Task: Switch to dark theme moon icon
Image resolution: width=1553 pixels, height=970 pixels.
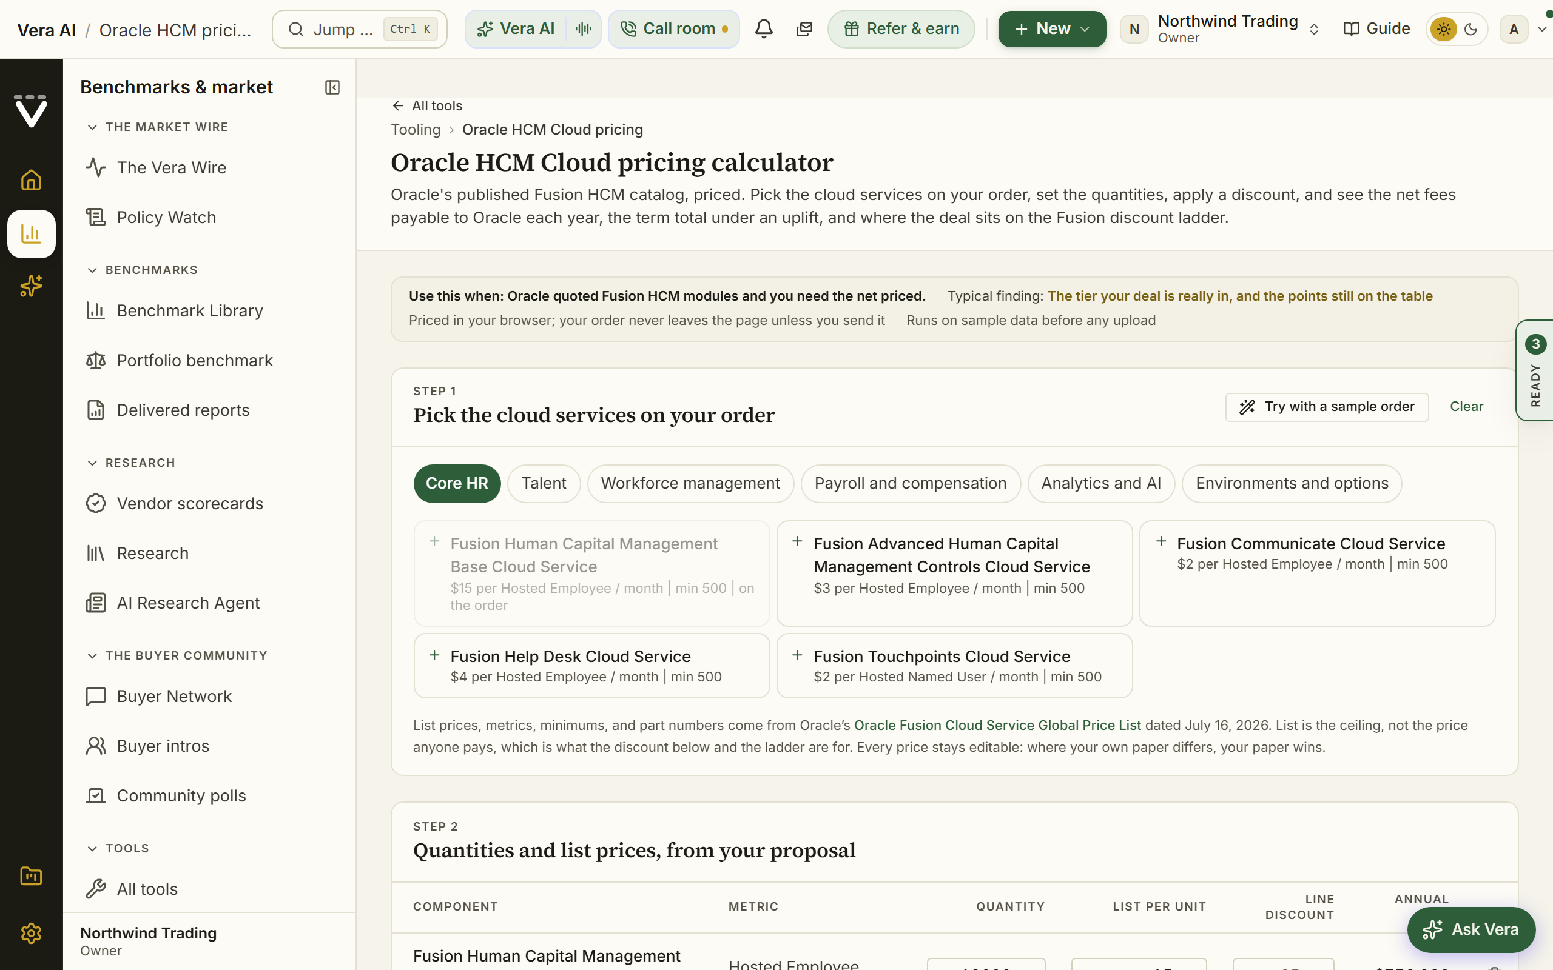Action: [x=1471, y=29]
